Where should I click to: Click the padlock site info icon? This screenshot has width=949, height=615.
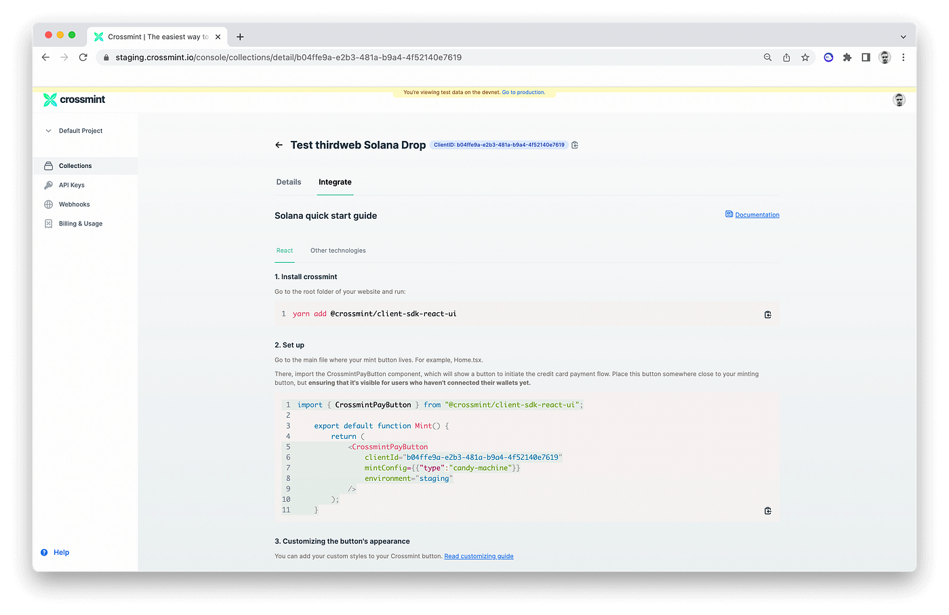[x=106, y=58]
